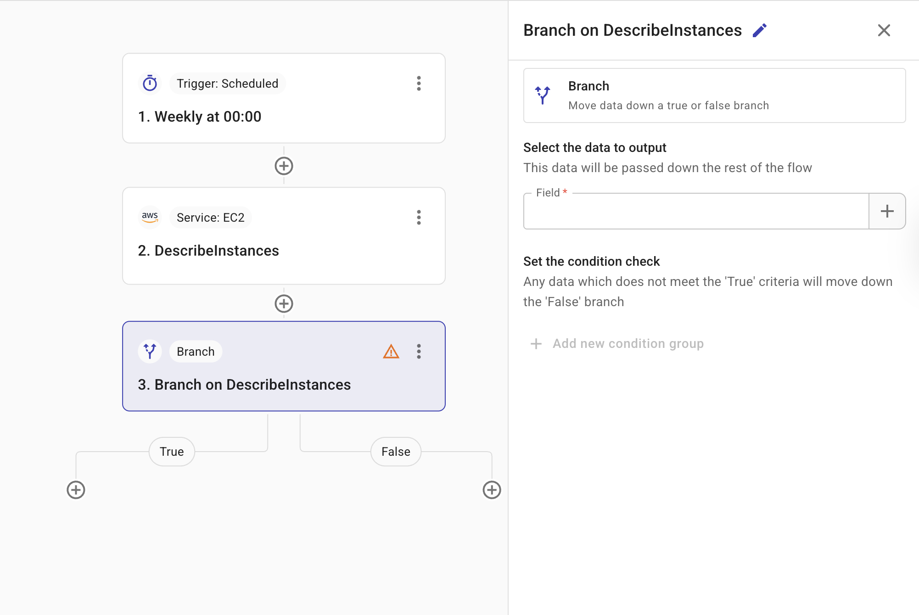Click the orange warning triangle on Branch step
This screenshot has height=615, width=919.
391,352
